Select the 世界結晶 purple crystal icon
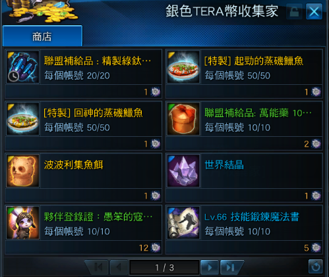This screenshot has width=329, height=277. point(183,171)
